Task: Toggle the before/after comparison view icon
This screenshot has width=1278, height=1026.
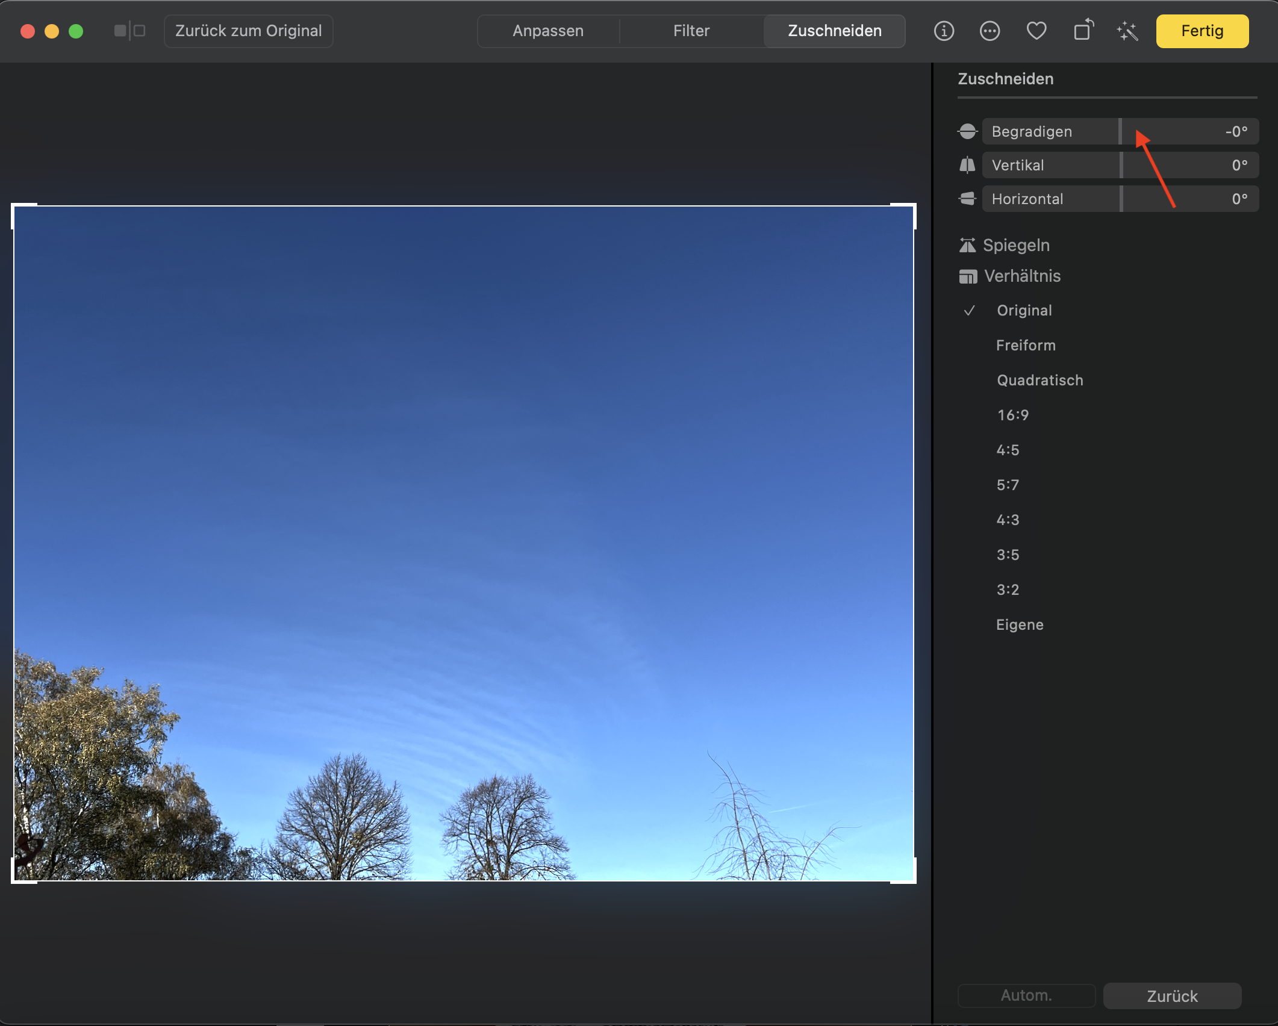Action: coord(129,31)
